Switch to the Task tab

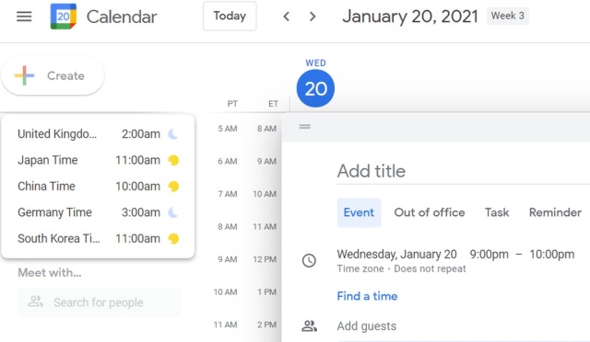(x=497, y=212)
